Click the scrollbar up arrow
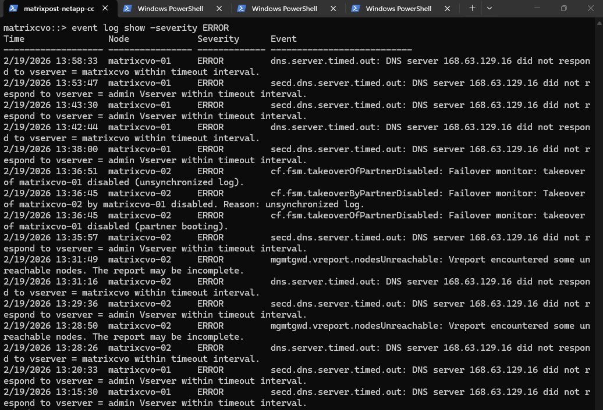Image resolution: width=603 pixels, height=410 pixels. 599,23
